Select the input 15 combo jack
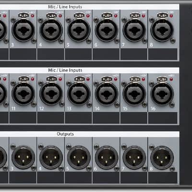192x192 pixels. click(134, 94)
